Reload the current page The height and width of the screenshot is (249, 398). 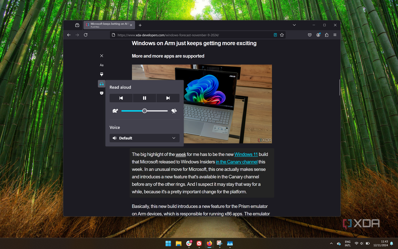pos(85,35)
